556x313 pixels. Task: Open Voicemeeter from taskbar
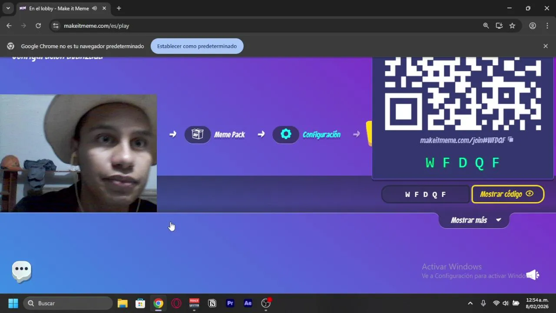pos(194,303)
